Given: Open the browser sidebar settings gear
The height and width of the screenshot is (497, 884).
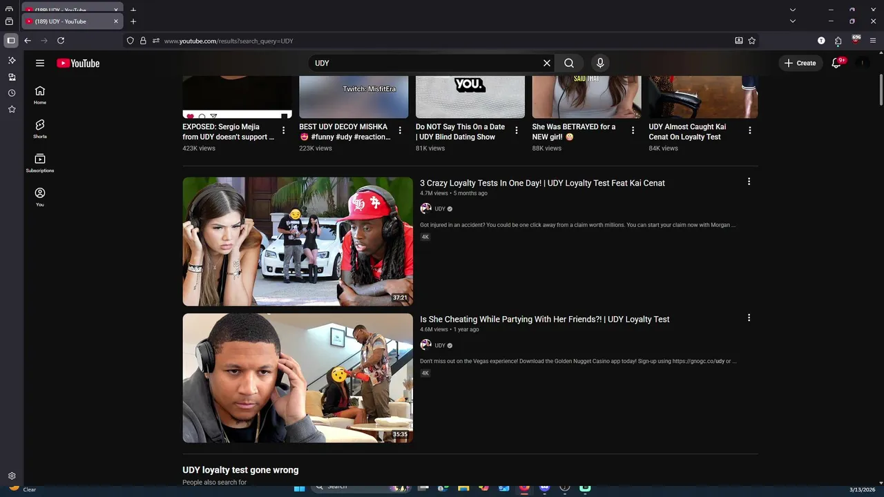Looking at the screenshot, I should pos(12,476).
